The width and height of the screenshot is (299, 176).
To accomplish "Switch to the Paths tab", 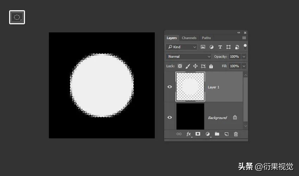I will click(206, 38).
